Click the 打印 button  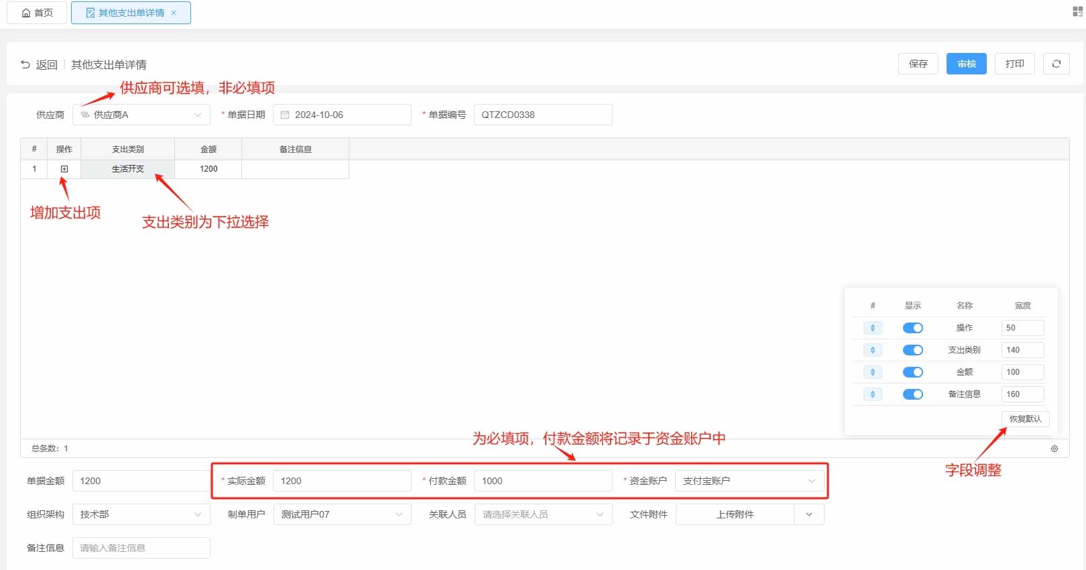tap(1015, 64)
